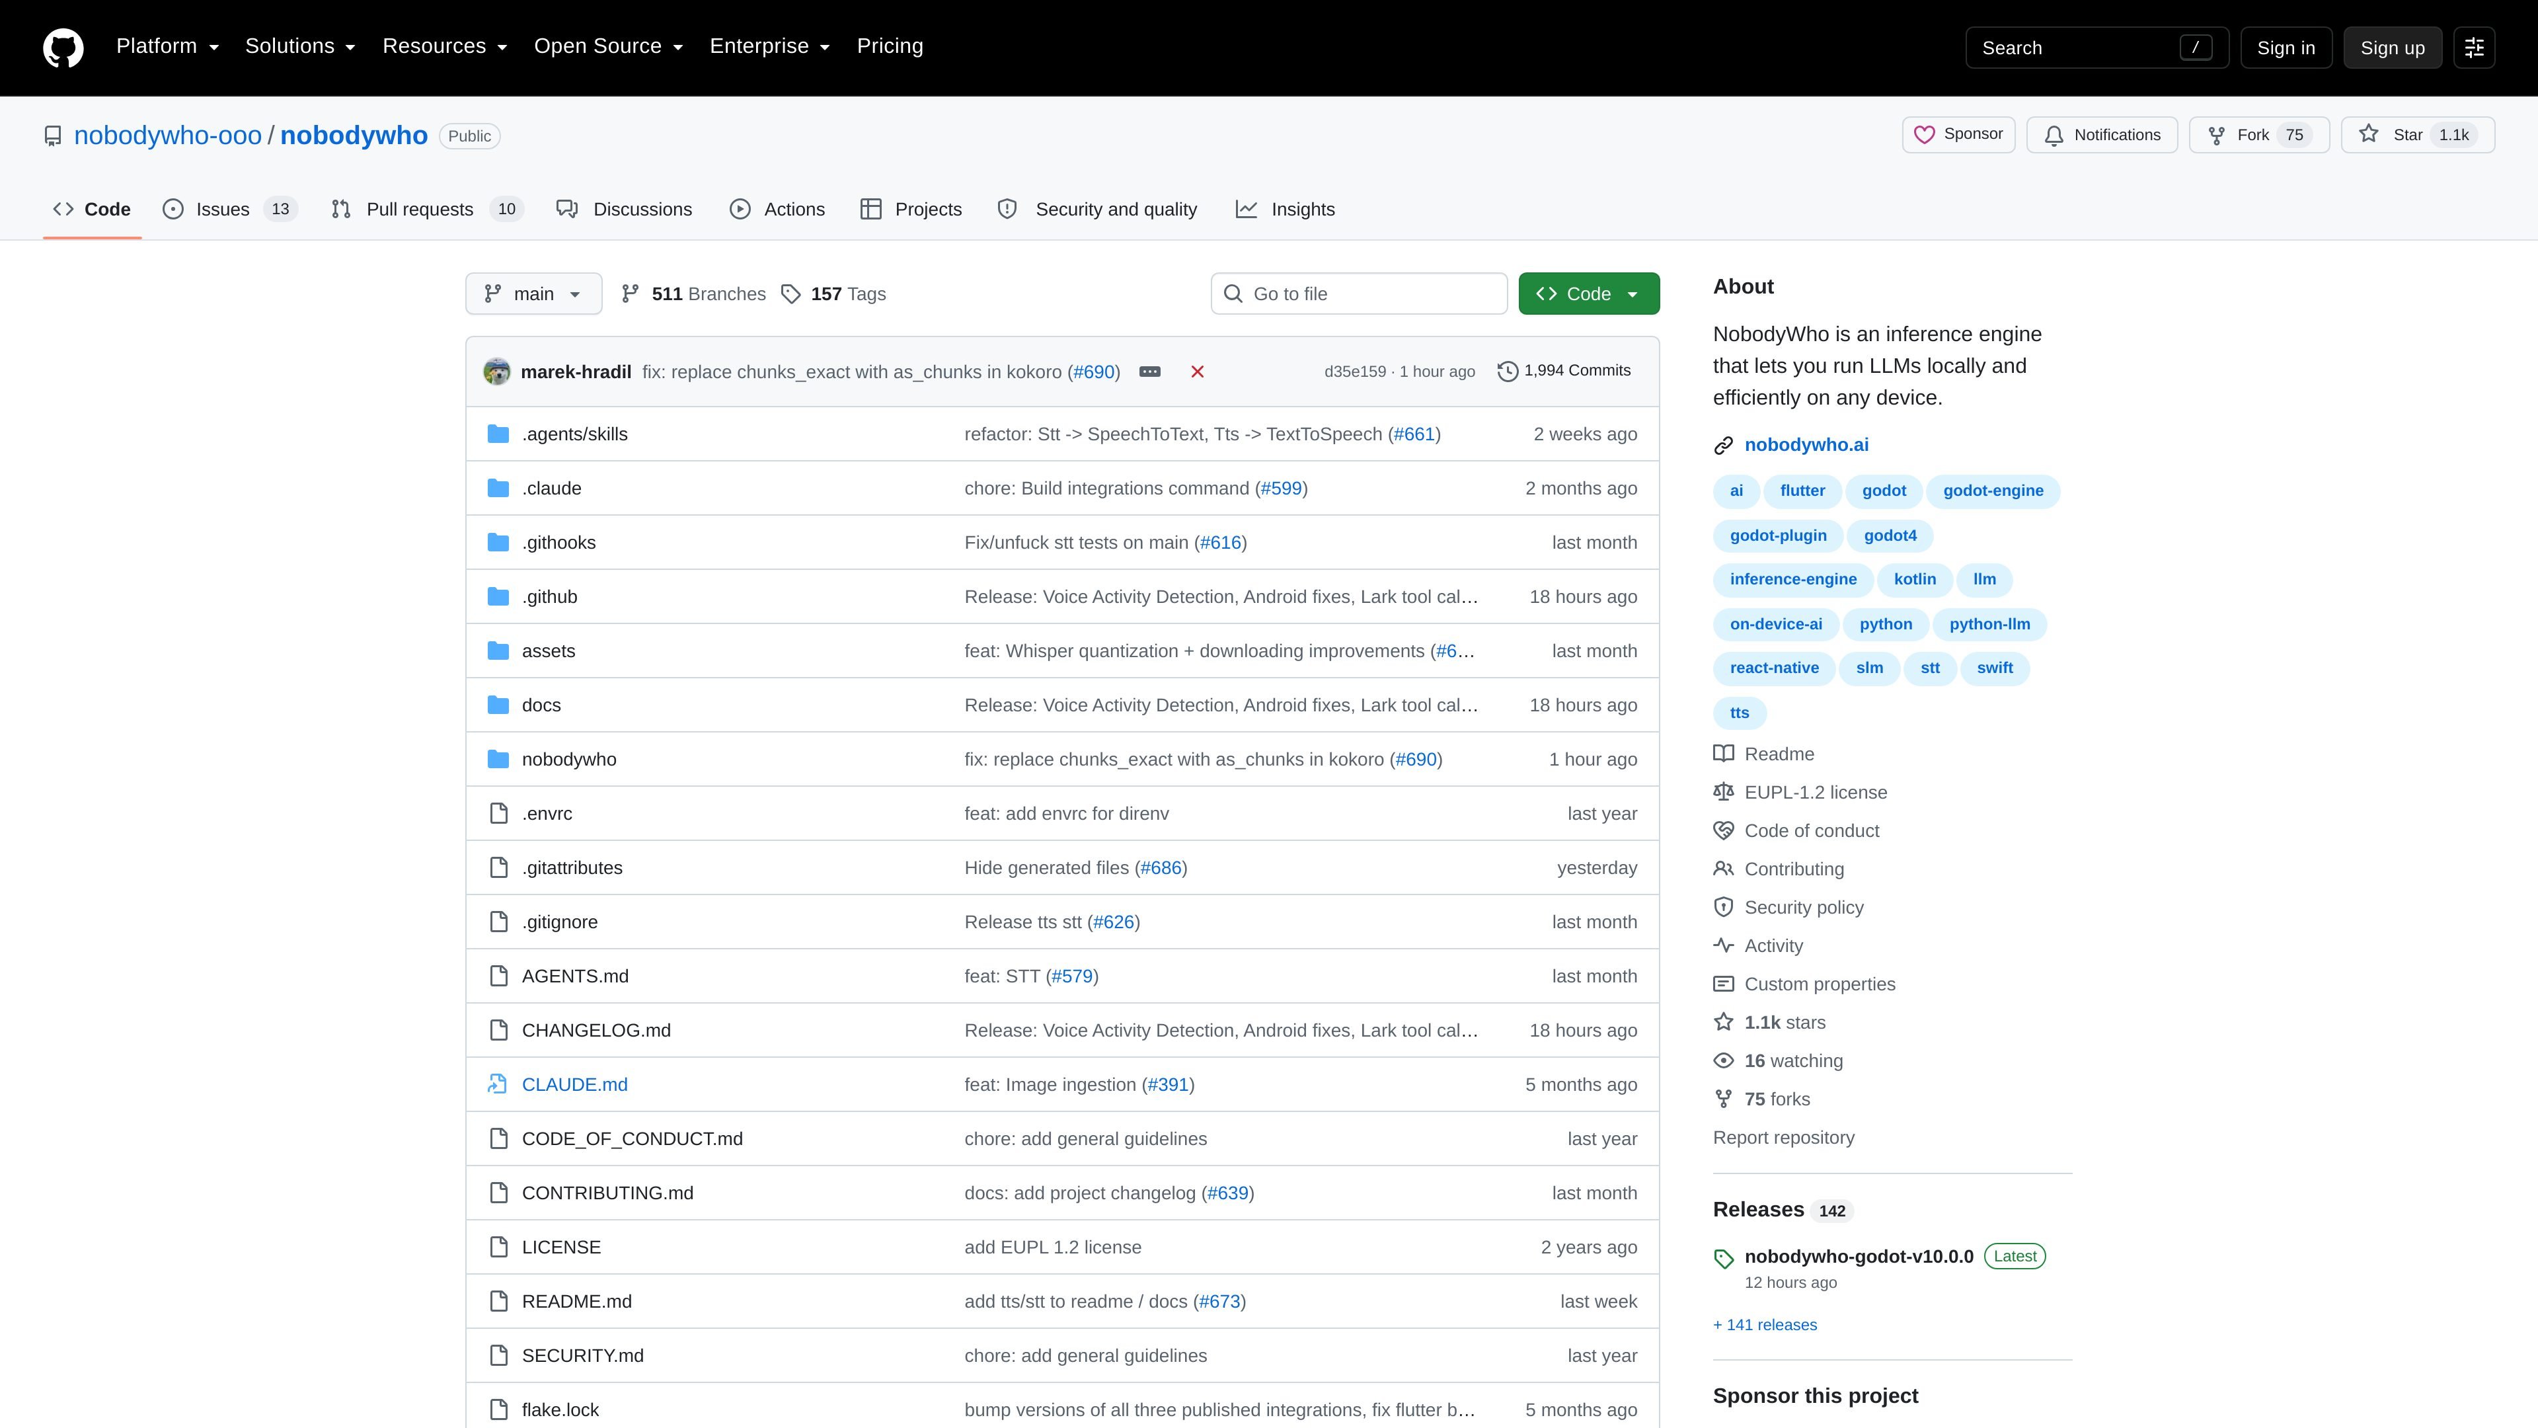Open the global navigation settings icon
This screenshot has width=2538, height=1428.
click(2474, 48)
